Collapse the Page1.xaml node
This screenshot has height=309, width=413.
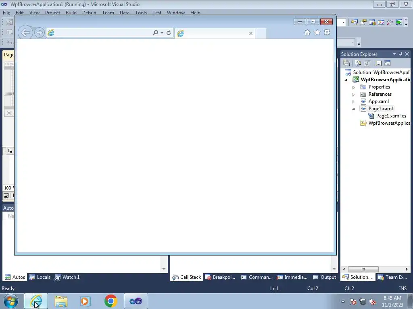click(x=353, y=109)
